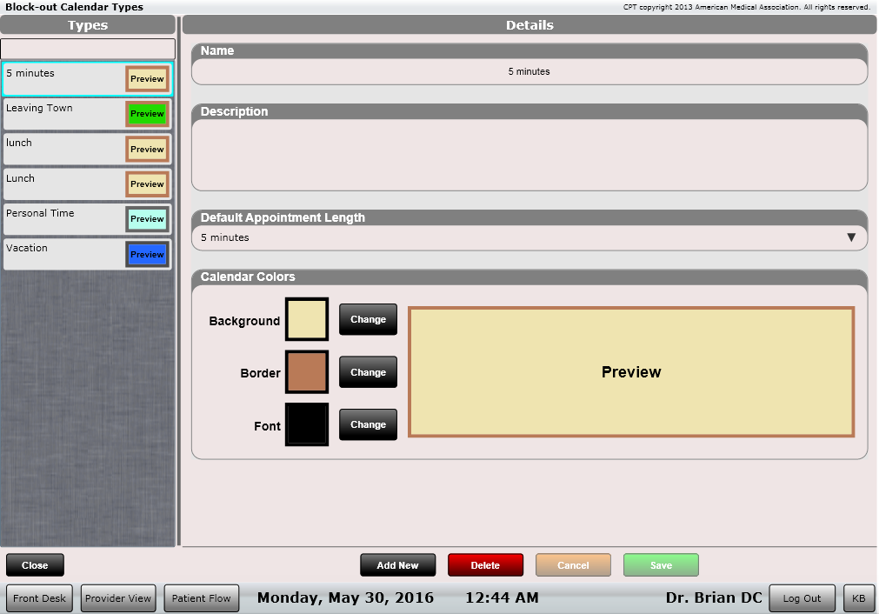This screenshot has height=614, width=879.
Task: Click the Preview swatch for Personal Time
Action: [x=147, y=219]
